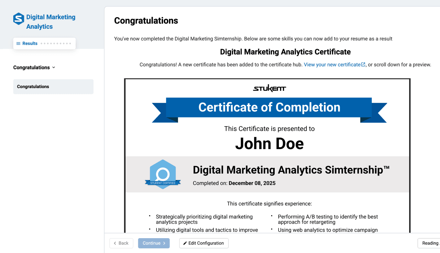Screen dimensions: 440x253
Task: Click the Stukent hexagon S logo icon
Action: click(18, 19)
